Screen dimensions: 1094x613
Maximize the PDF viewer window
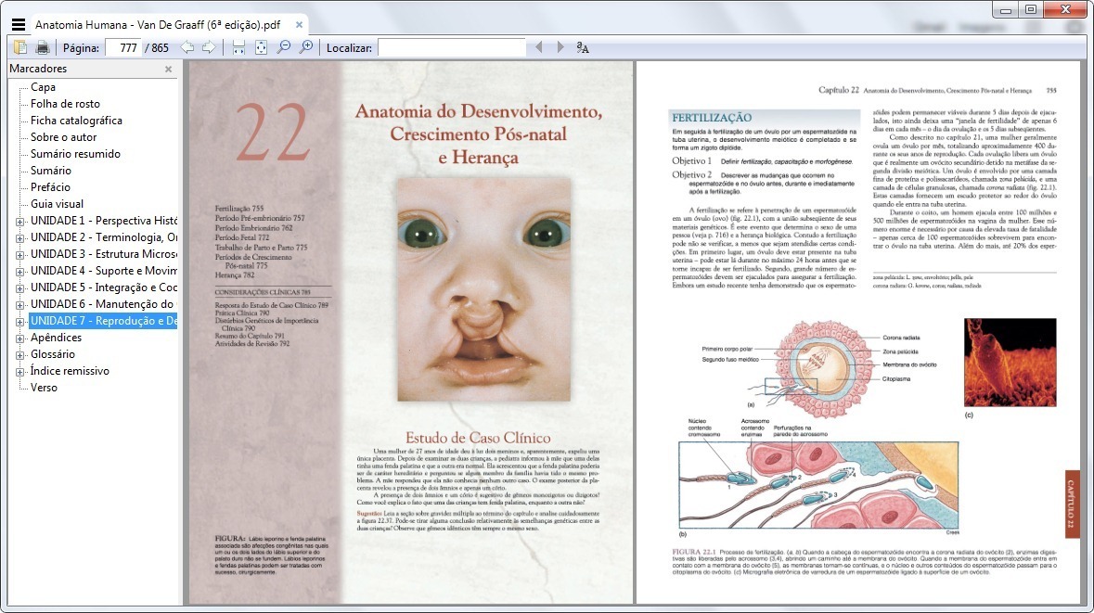click(1031, 10)
